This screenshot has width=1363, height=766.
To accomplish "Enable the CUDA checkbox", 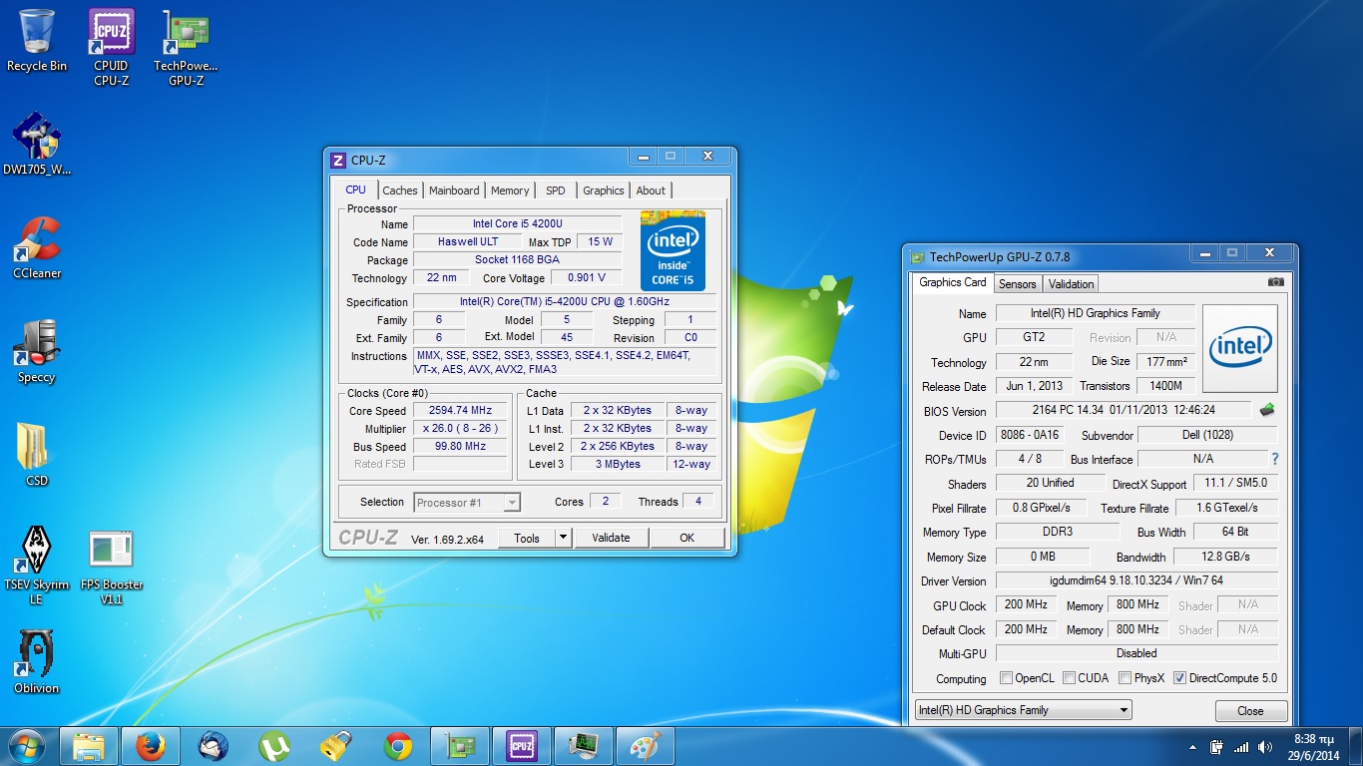I will [1070, 678].
